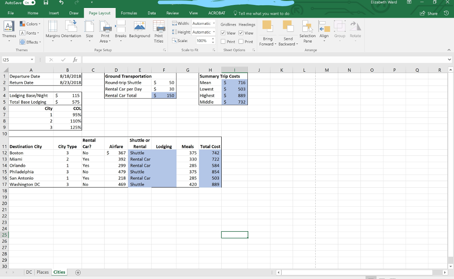The height and width of the screenshot is (279, 454).
Task: Open the Selection Pane
Action: click(308, 32)
